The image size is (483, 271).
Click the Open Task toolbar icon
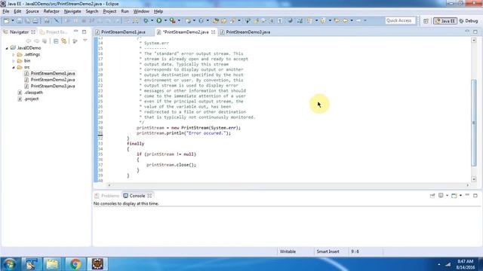click(223, 20)
